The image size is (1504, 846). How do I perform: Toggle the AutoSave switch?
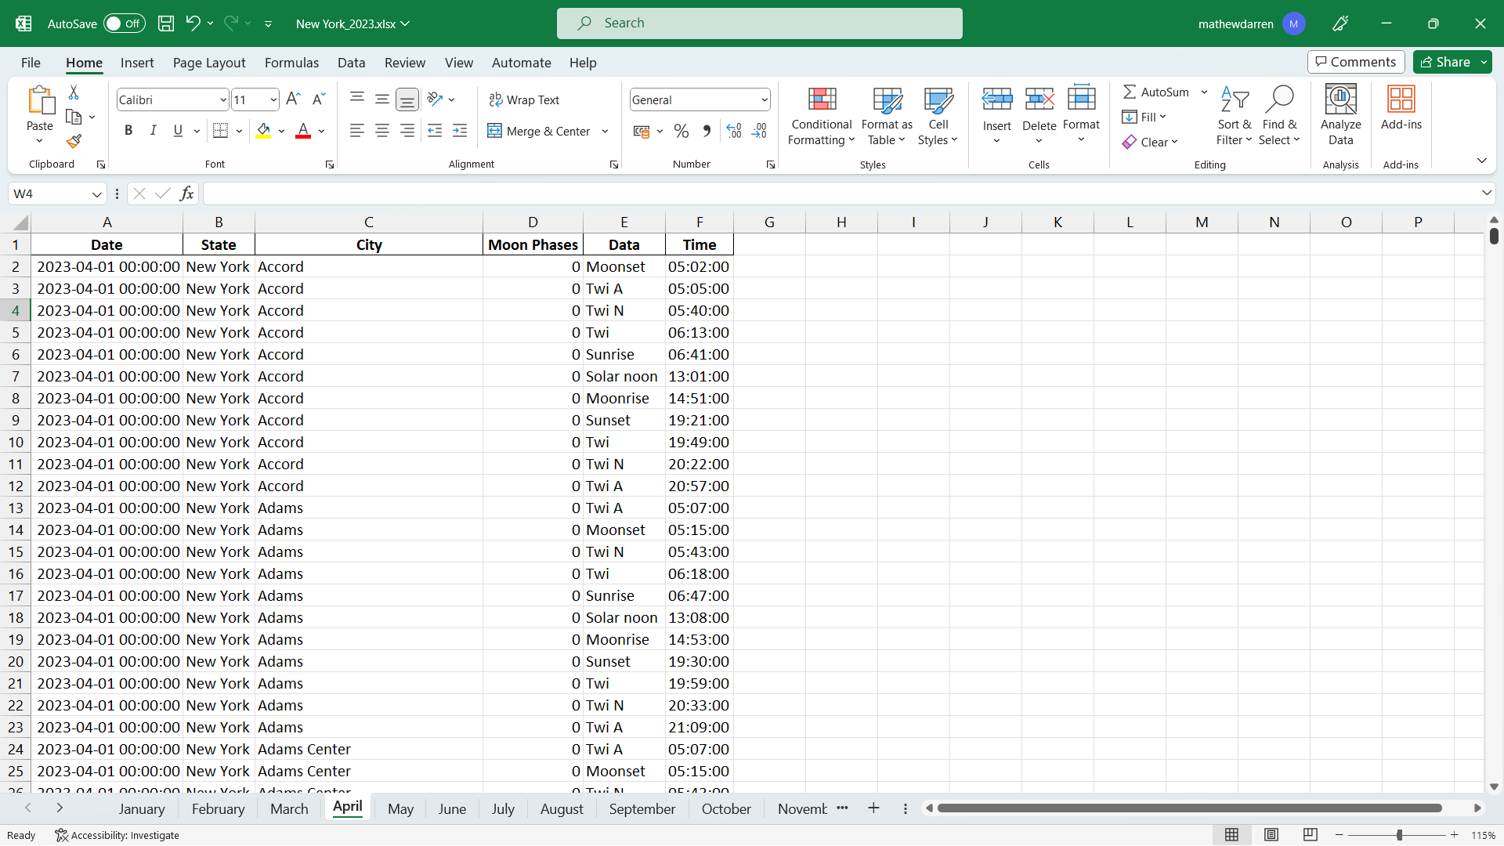click(124, 23)
